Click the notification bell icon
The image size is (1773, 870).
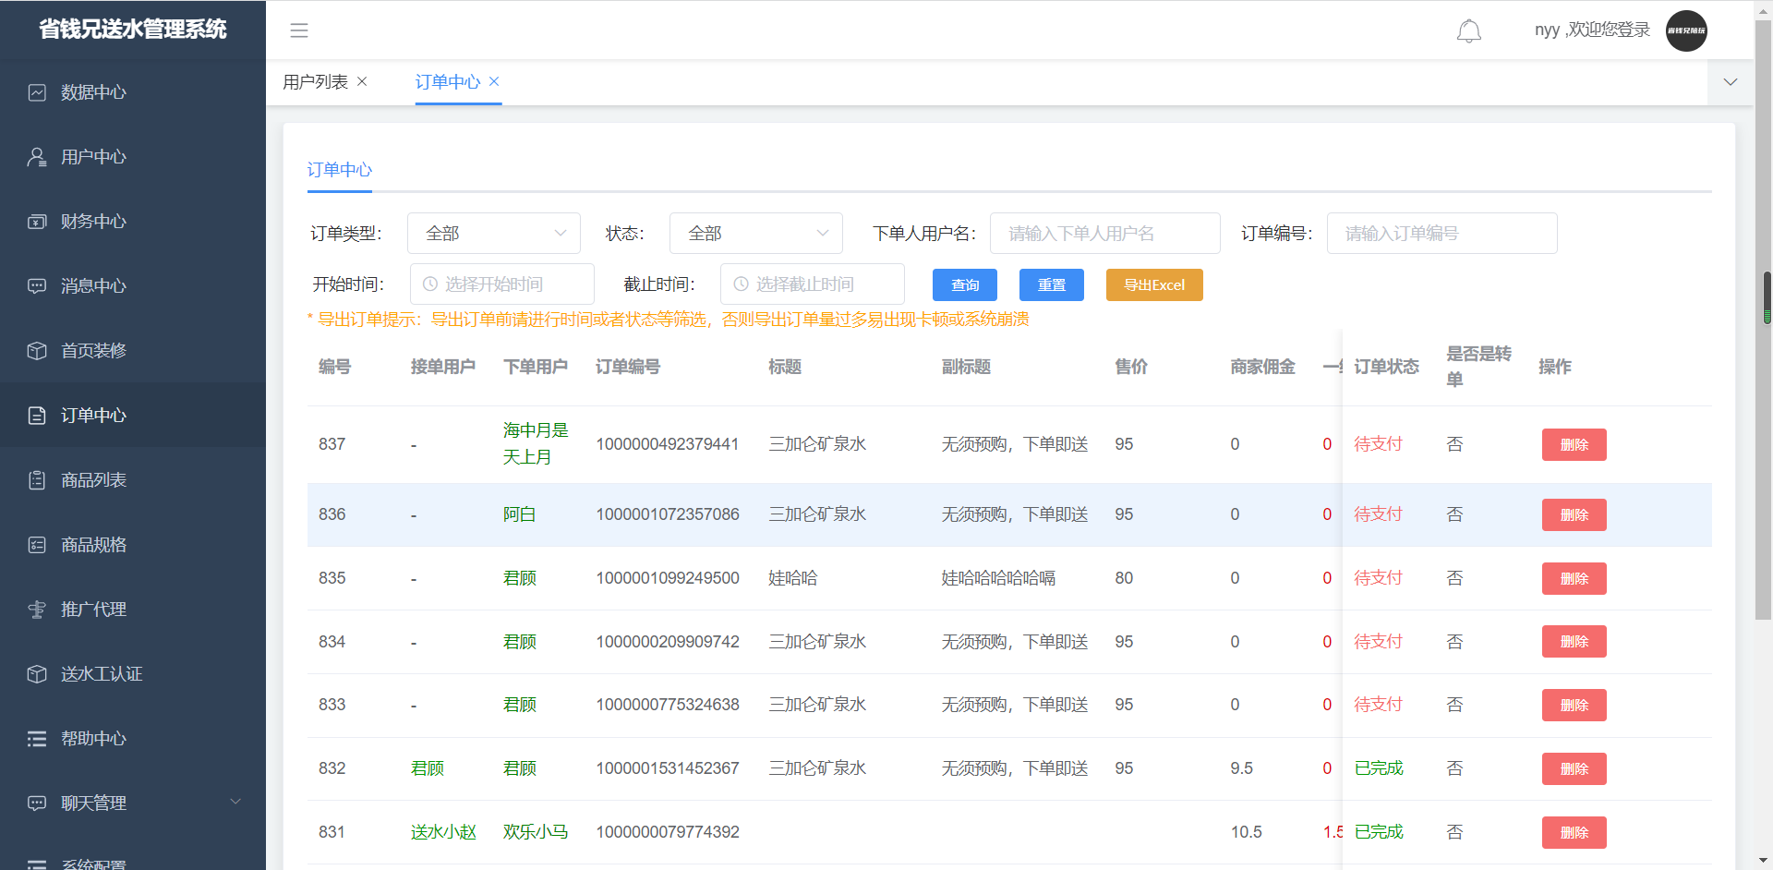tap(1468, 30)
